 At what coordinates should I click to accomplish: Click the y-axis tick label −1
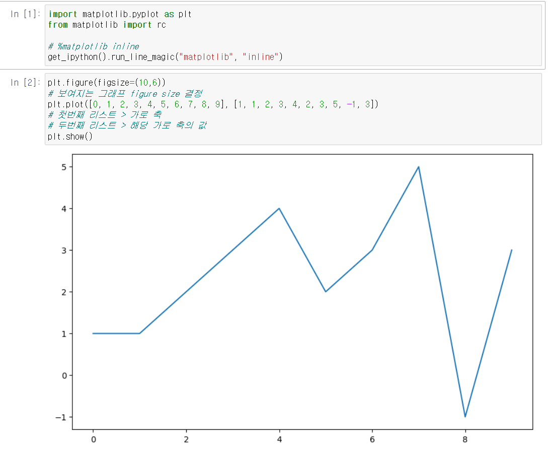(61, 417)
